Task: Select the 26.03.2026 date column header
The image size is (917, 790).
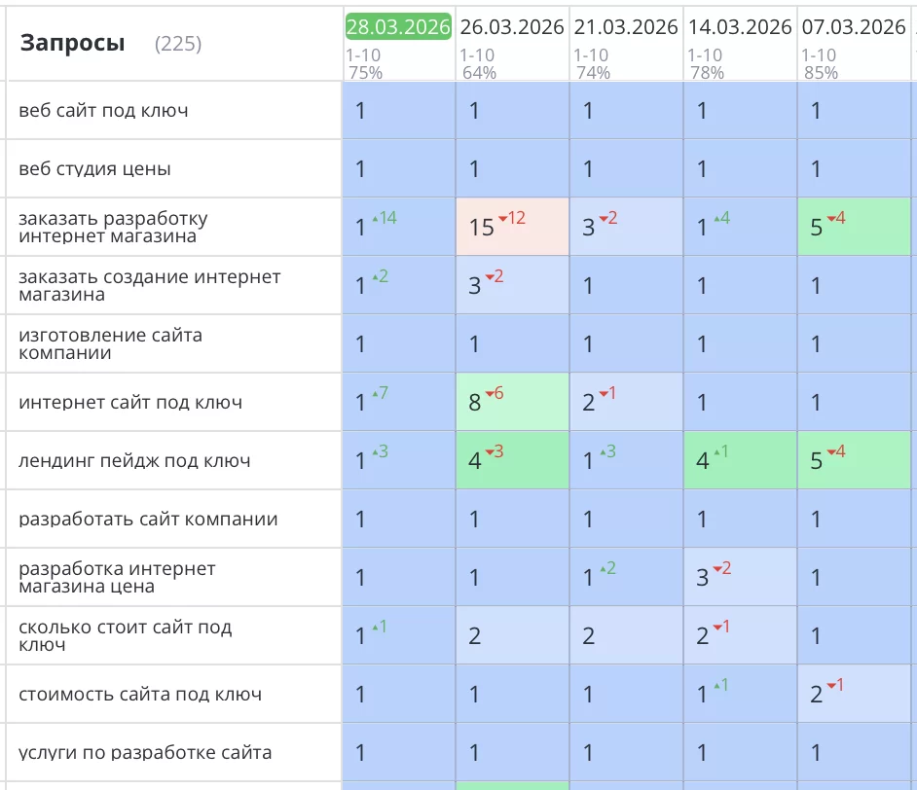Action: point(512,27)
